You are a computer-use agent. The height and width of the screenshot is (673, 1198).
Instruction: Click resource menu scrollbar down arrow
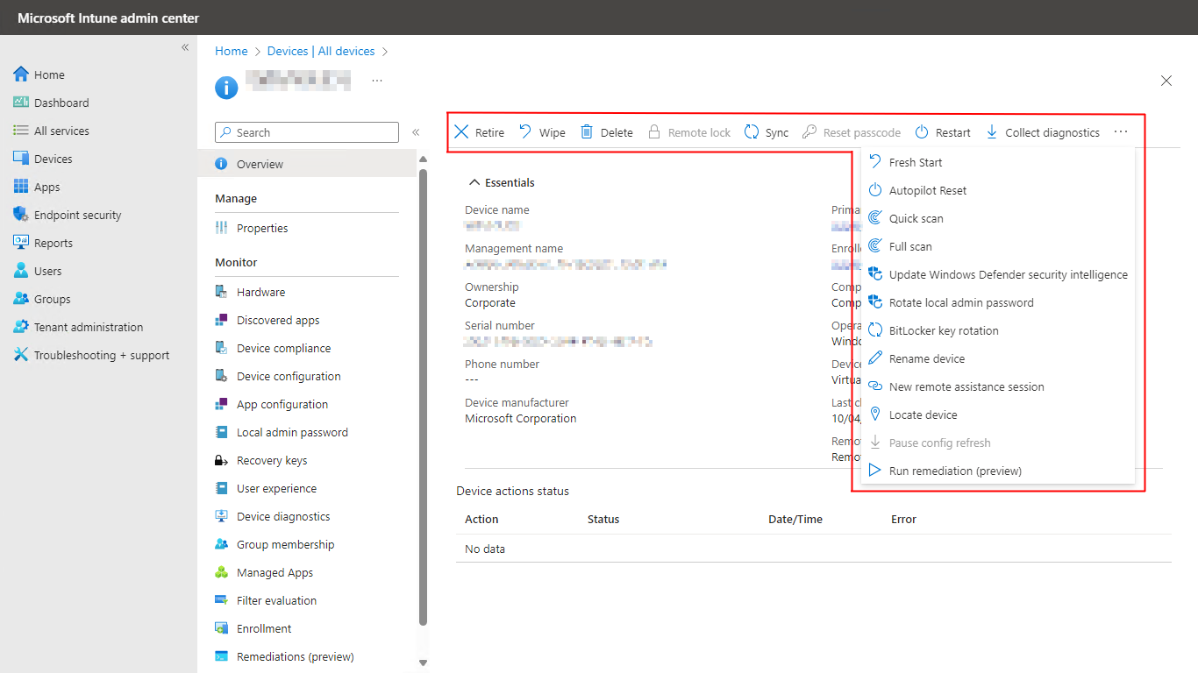coord(423,663)
